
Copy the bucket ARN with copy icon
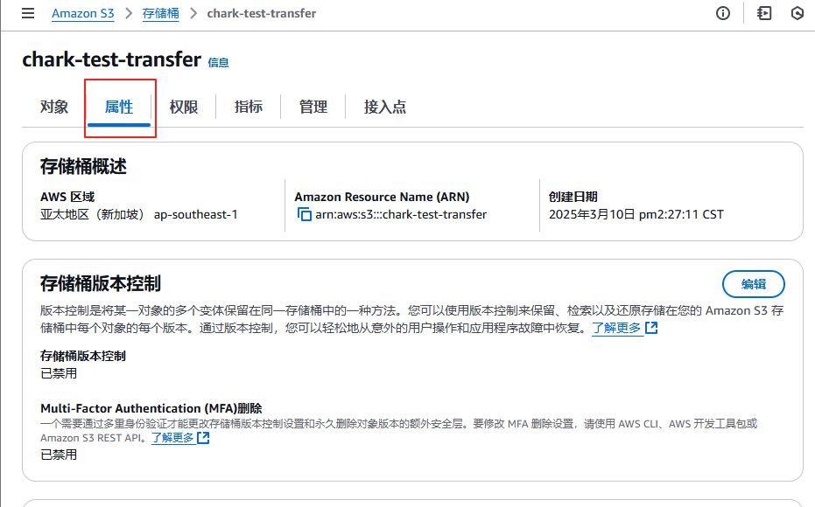(x=304, y=214)
